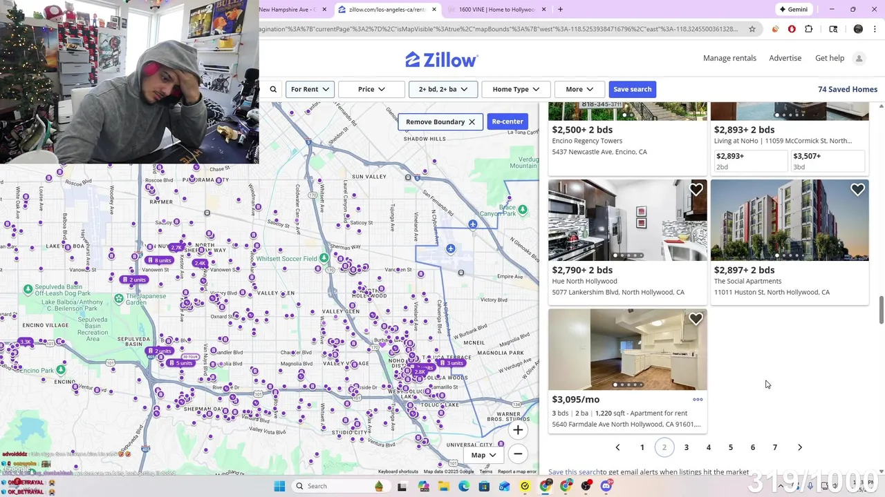Go to results page 4
Viewport: 885px width, 497px height.
[709, 447]
